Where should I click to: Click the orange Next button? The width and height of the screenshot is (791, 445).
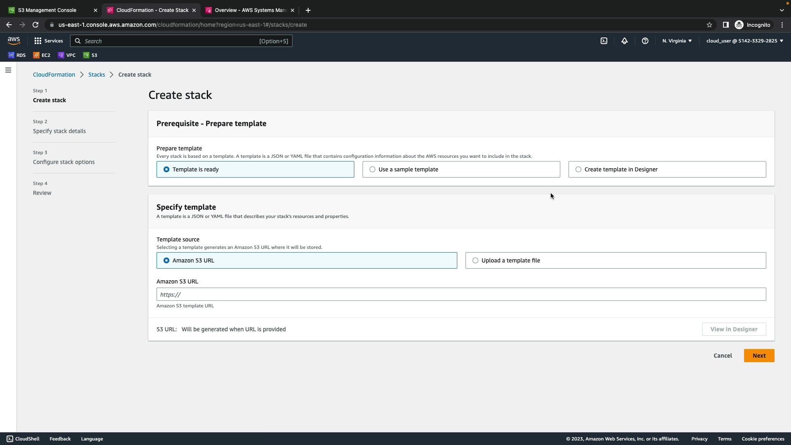click(x=759, y=356)
